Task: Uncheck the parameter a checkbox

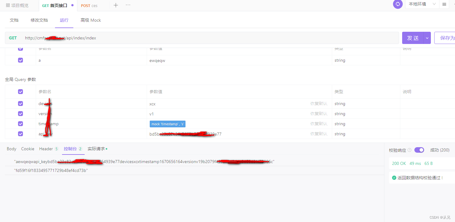Action: pyautogui.click(x=20, y=60)
